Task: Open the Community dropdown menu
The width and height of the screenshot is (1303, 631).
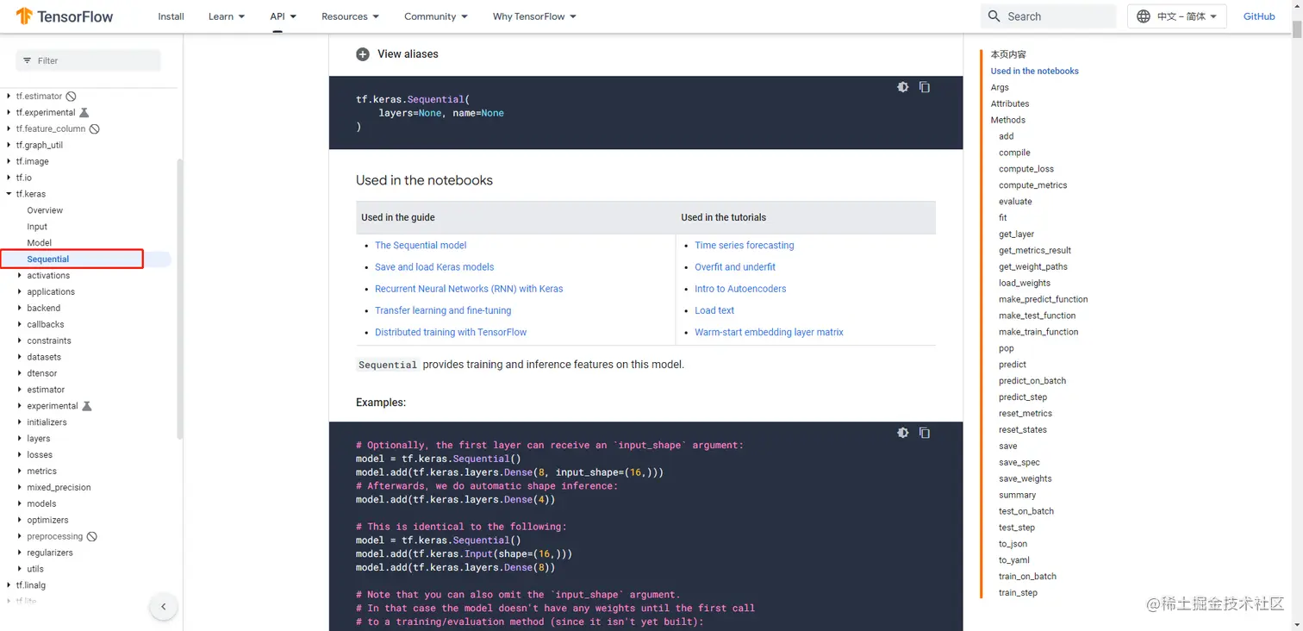Action: (x=436, y=16)
